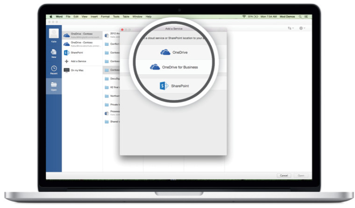Open the Shared folder row

112,122
